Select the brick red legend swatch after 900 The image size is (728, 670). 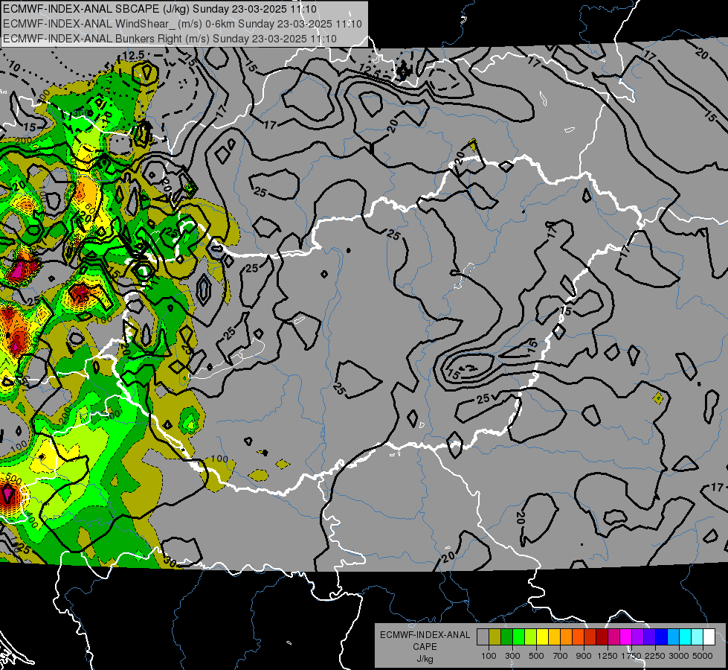click(x=590, y=636)
